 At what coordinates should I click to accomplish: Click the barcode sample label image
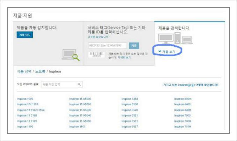pyautogui.click(x=96, y=54)
